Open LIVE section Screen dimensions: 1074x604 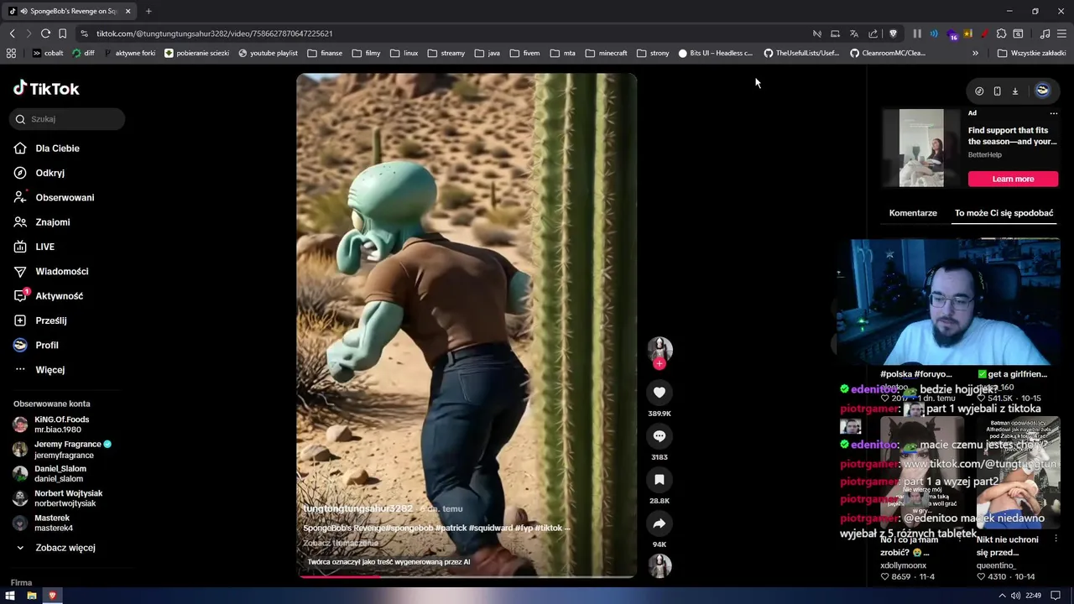tap(44, 247)
